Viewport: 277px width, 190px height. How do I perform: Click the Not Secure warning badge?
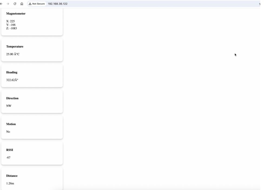[x=37, y=4]
